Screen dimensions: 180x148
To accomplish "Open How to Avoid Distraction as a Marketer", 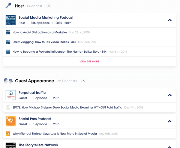I will click(40, 32).
